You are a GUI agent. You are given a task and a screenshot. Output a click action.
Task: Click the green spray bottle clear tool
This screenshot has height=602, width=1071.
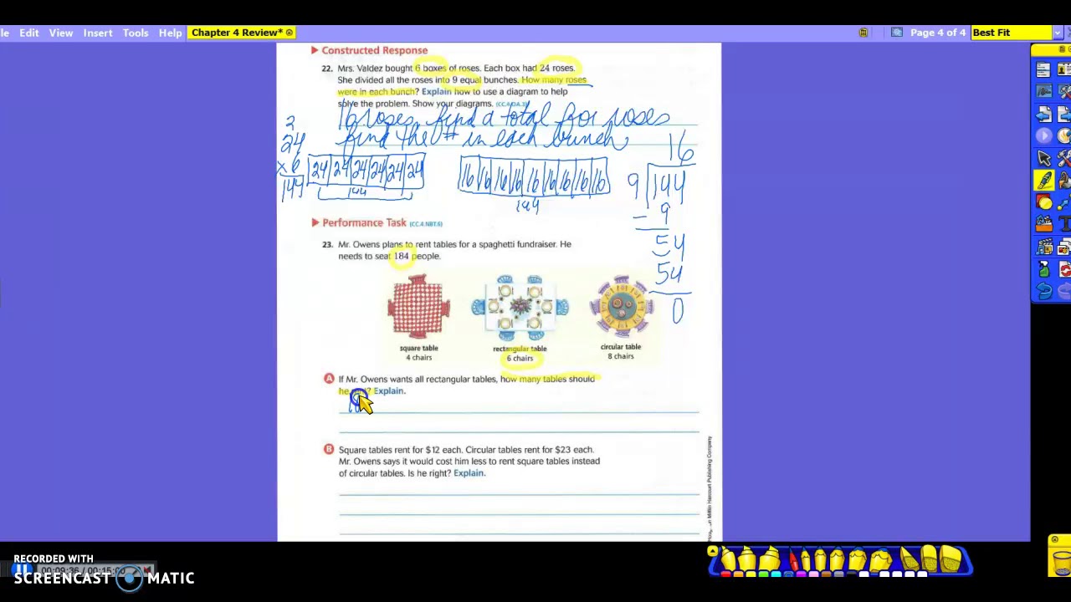(x=1043, y=269)
